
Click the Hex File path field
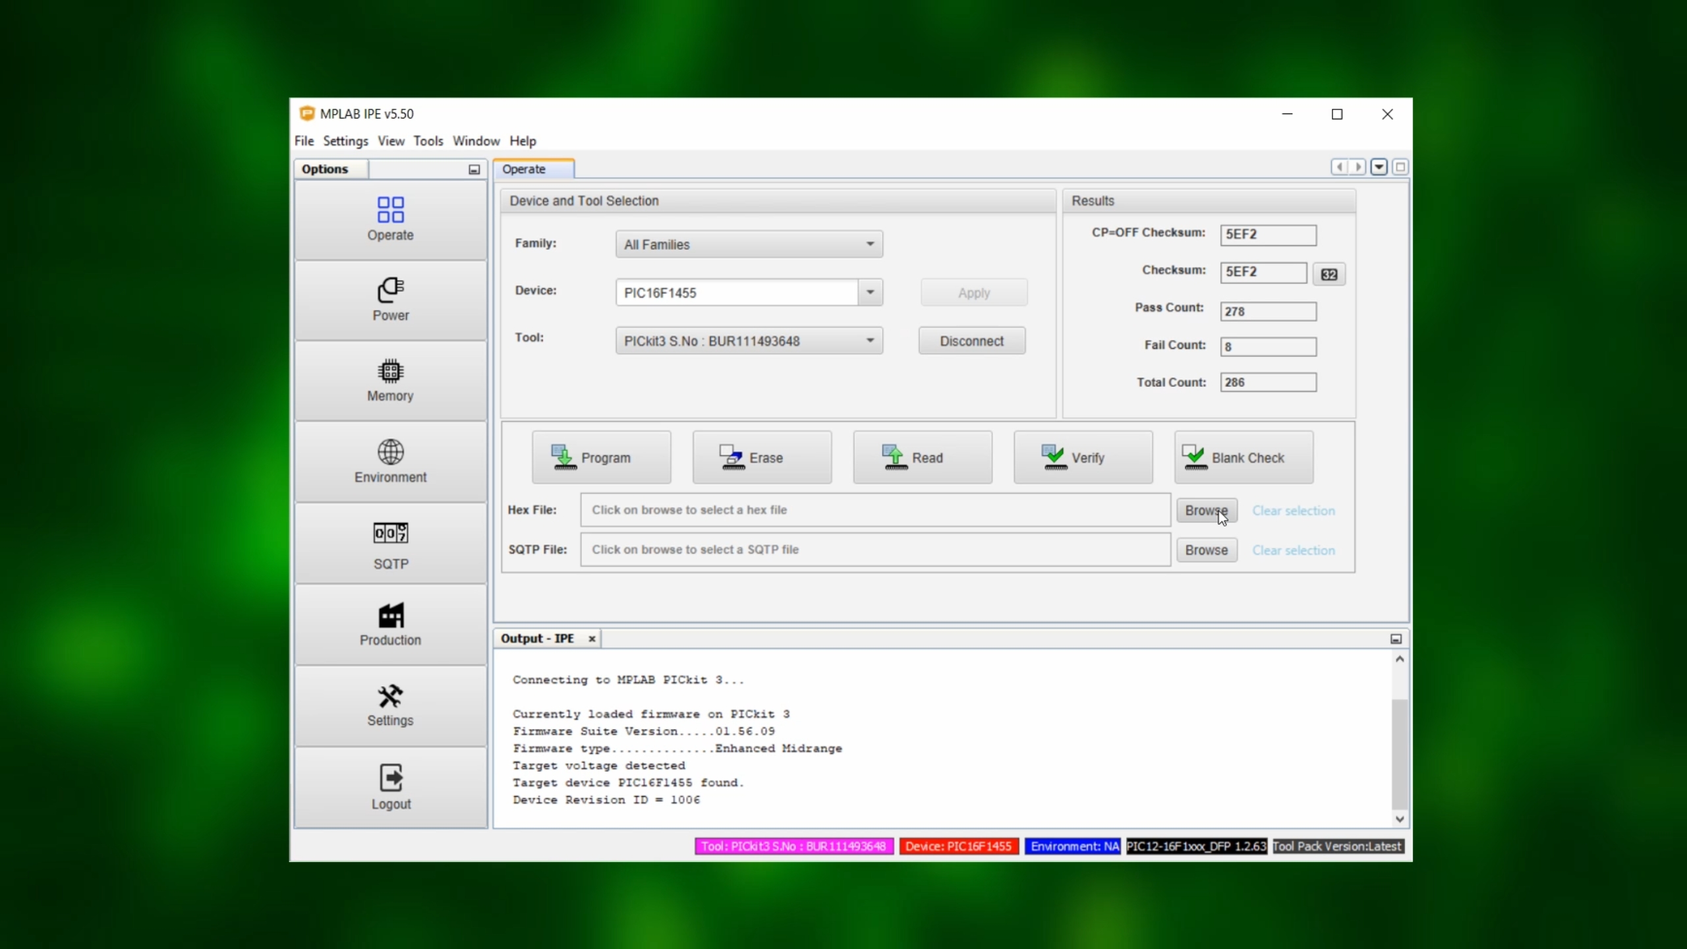click(x=874, y=510)
